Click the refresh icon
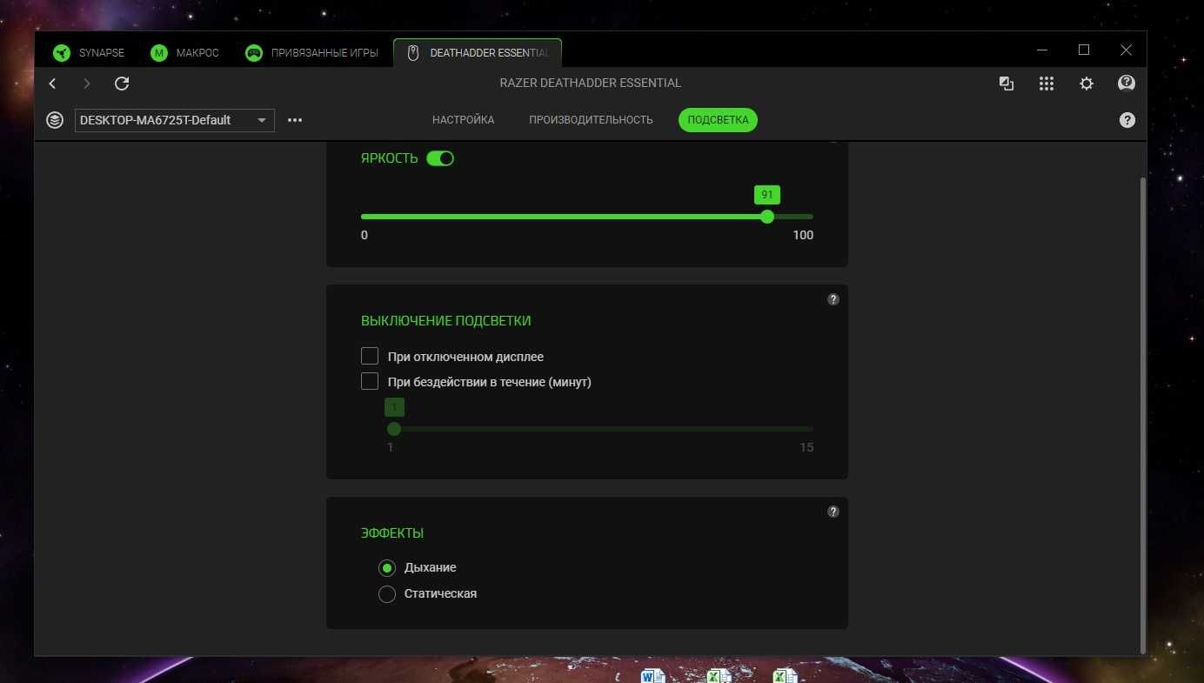Viewport: 1204px width, 683px height. tap(122, 84)
